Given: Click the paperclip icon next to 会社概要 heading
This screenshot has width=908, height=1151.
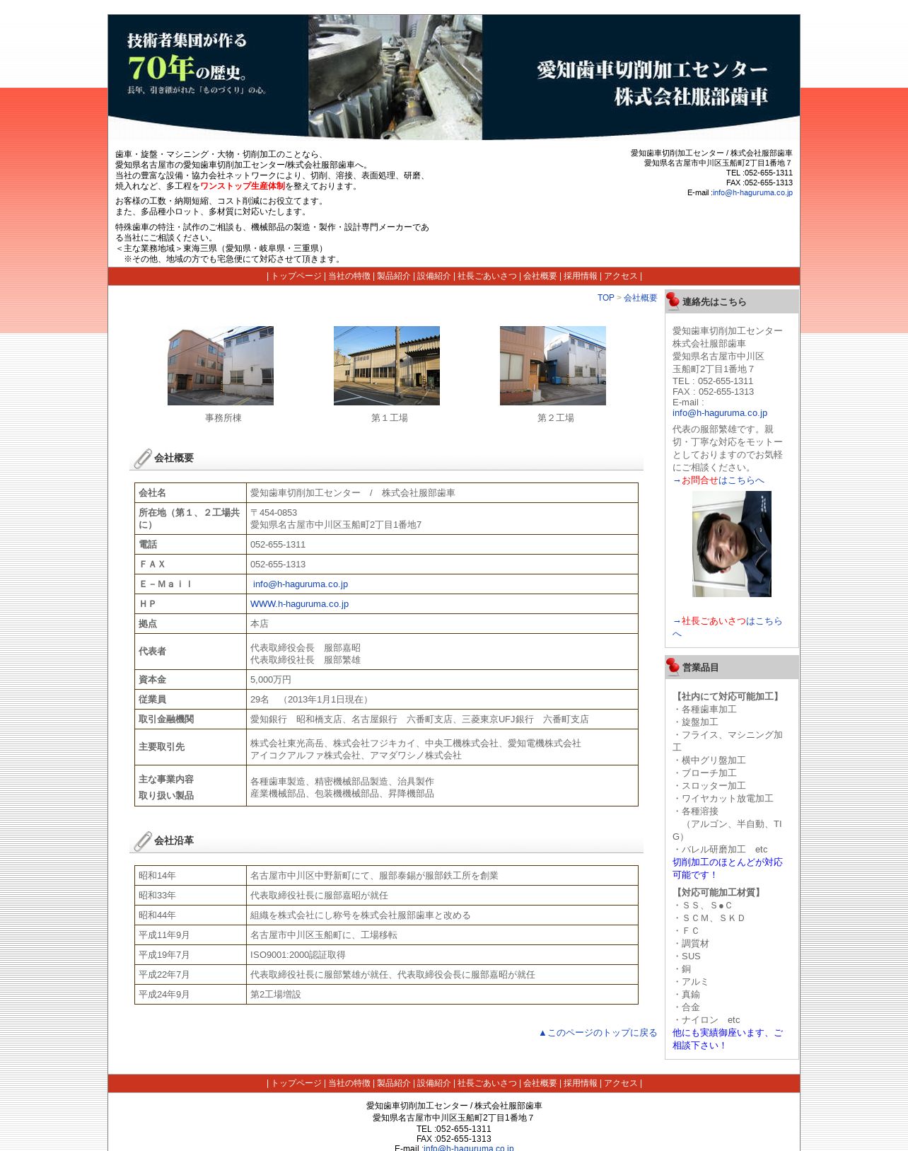Looking at the screenshot, I should [143, 458].
